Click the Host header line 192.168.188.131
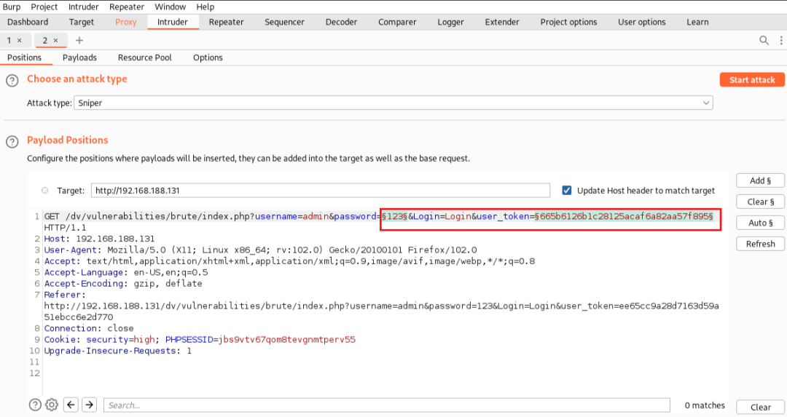The width and height of the screenshot is (787, 417). tap(99, 239)
